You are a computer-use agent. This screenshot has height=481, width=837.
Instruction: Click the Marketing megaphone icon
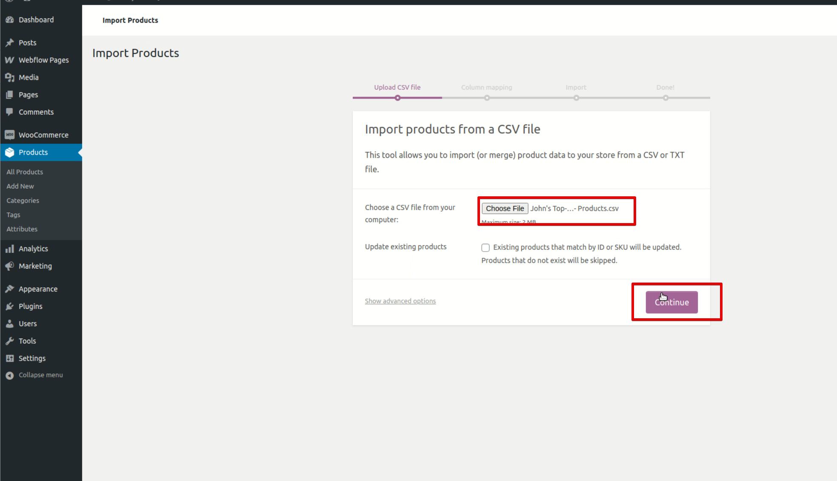coord(9,266)
